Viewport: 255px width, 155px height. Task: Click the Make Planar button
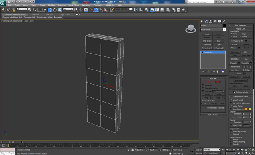(x=235, y=66)
